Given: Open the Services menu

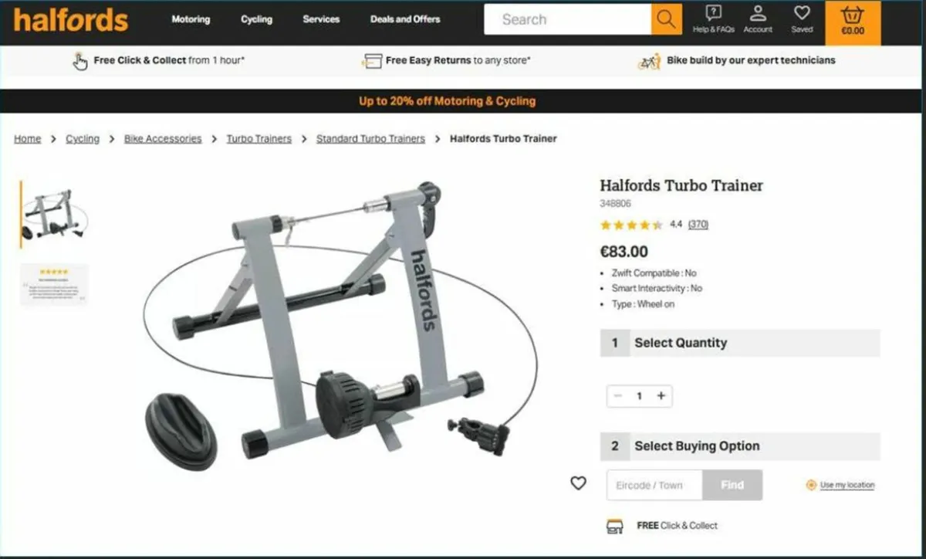Looking at the screenshot, I should click(x=321, y=19).
